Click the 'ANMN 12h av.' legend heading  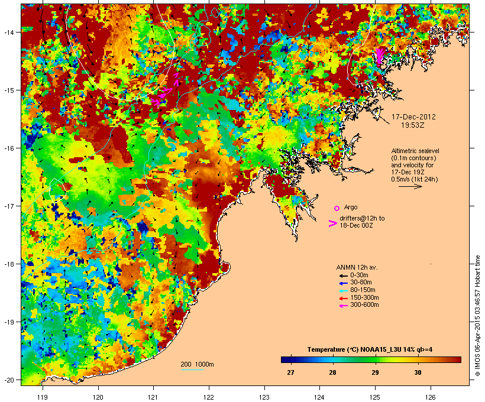point(357,267)
